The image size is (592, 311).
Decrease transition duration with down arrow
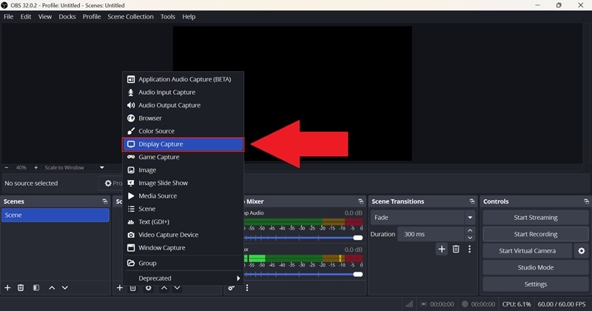tap(470, 238)
